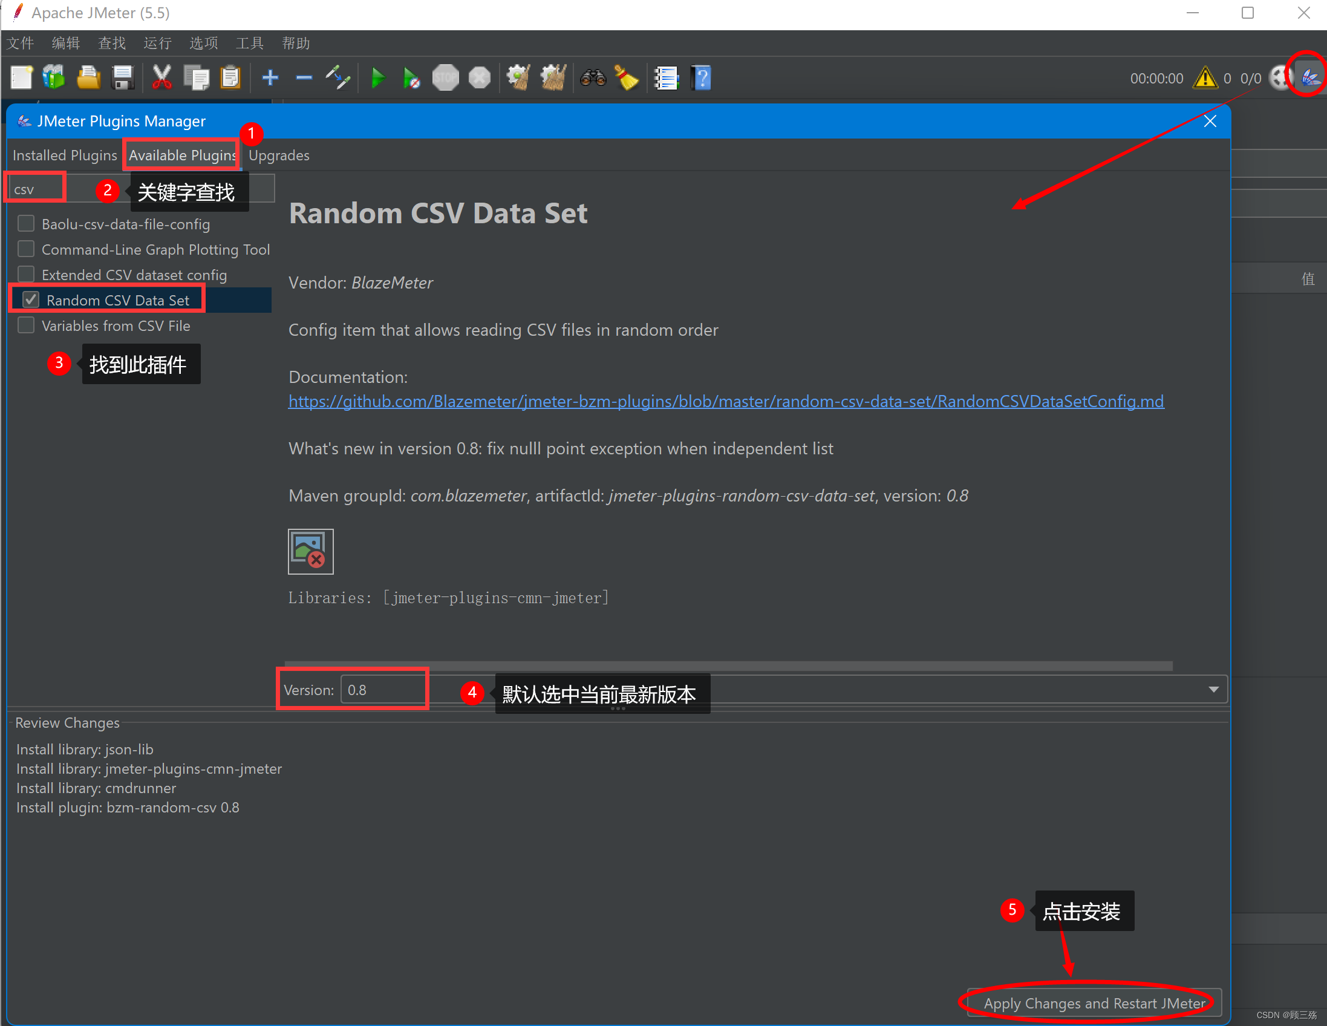Close the JMeter Plugins Manager dialog
Screen dimensions: 1327x1026
[1210, 122]
